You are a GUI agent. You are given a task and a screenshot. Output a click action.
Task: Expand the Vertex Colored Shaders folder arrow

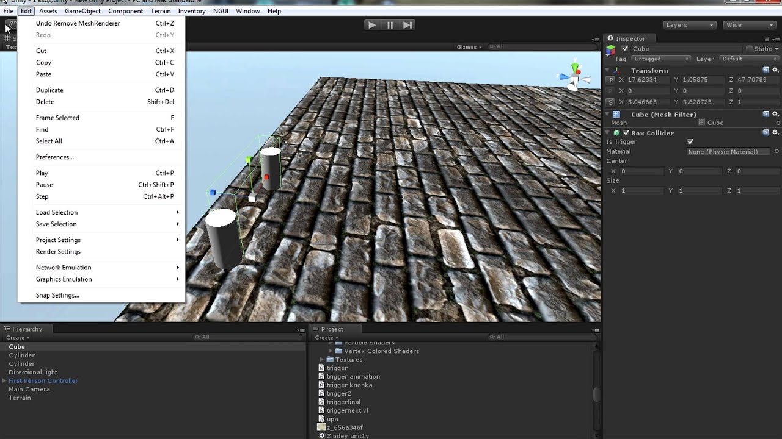(x=331, y=351)
